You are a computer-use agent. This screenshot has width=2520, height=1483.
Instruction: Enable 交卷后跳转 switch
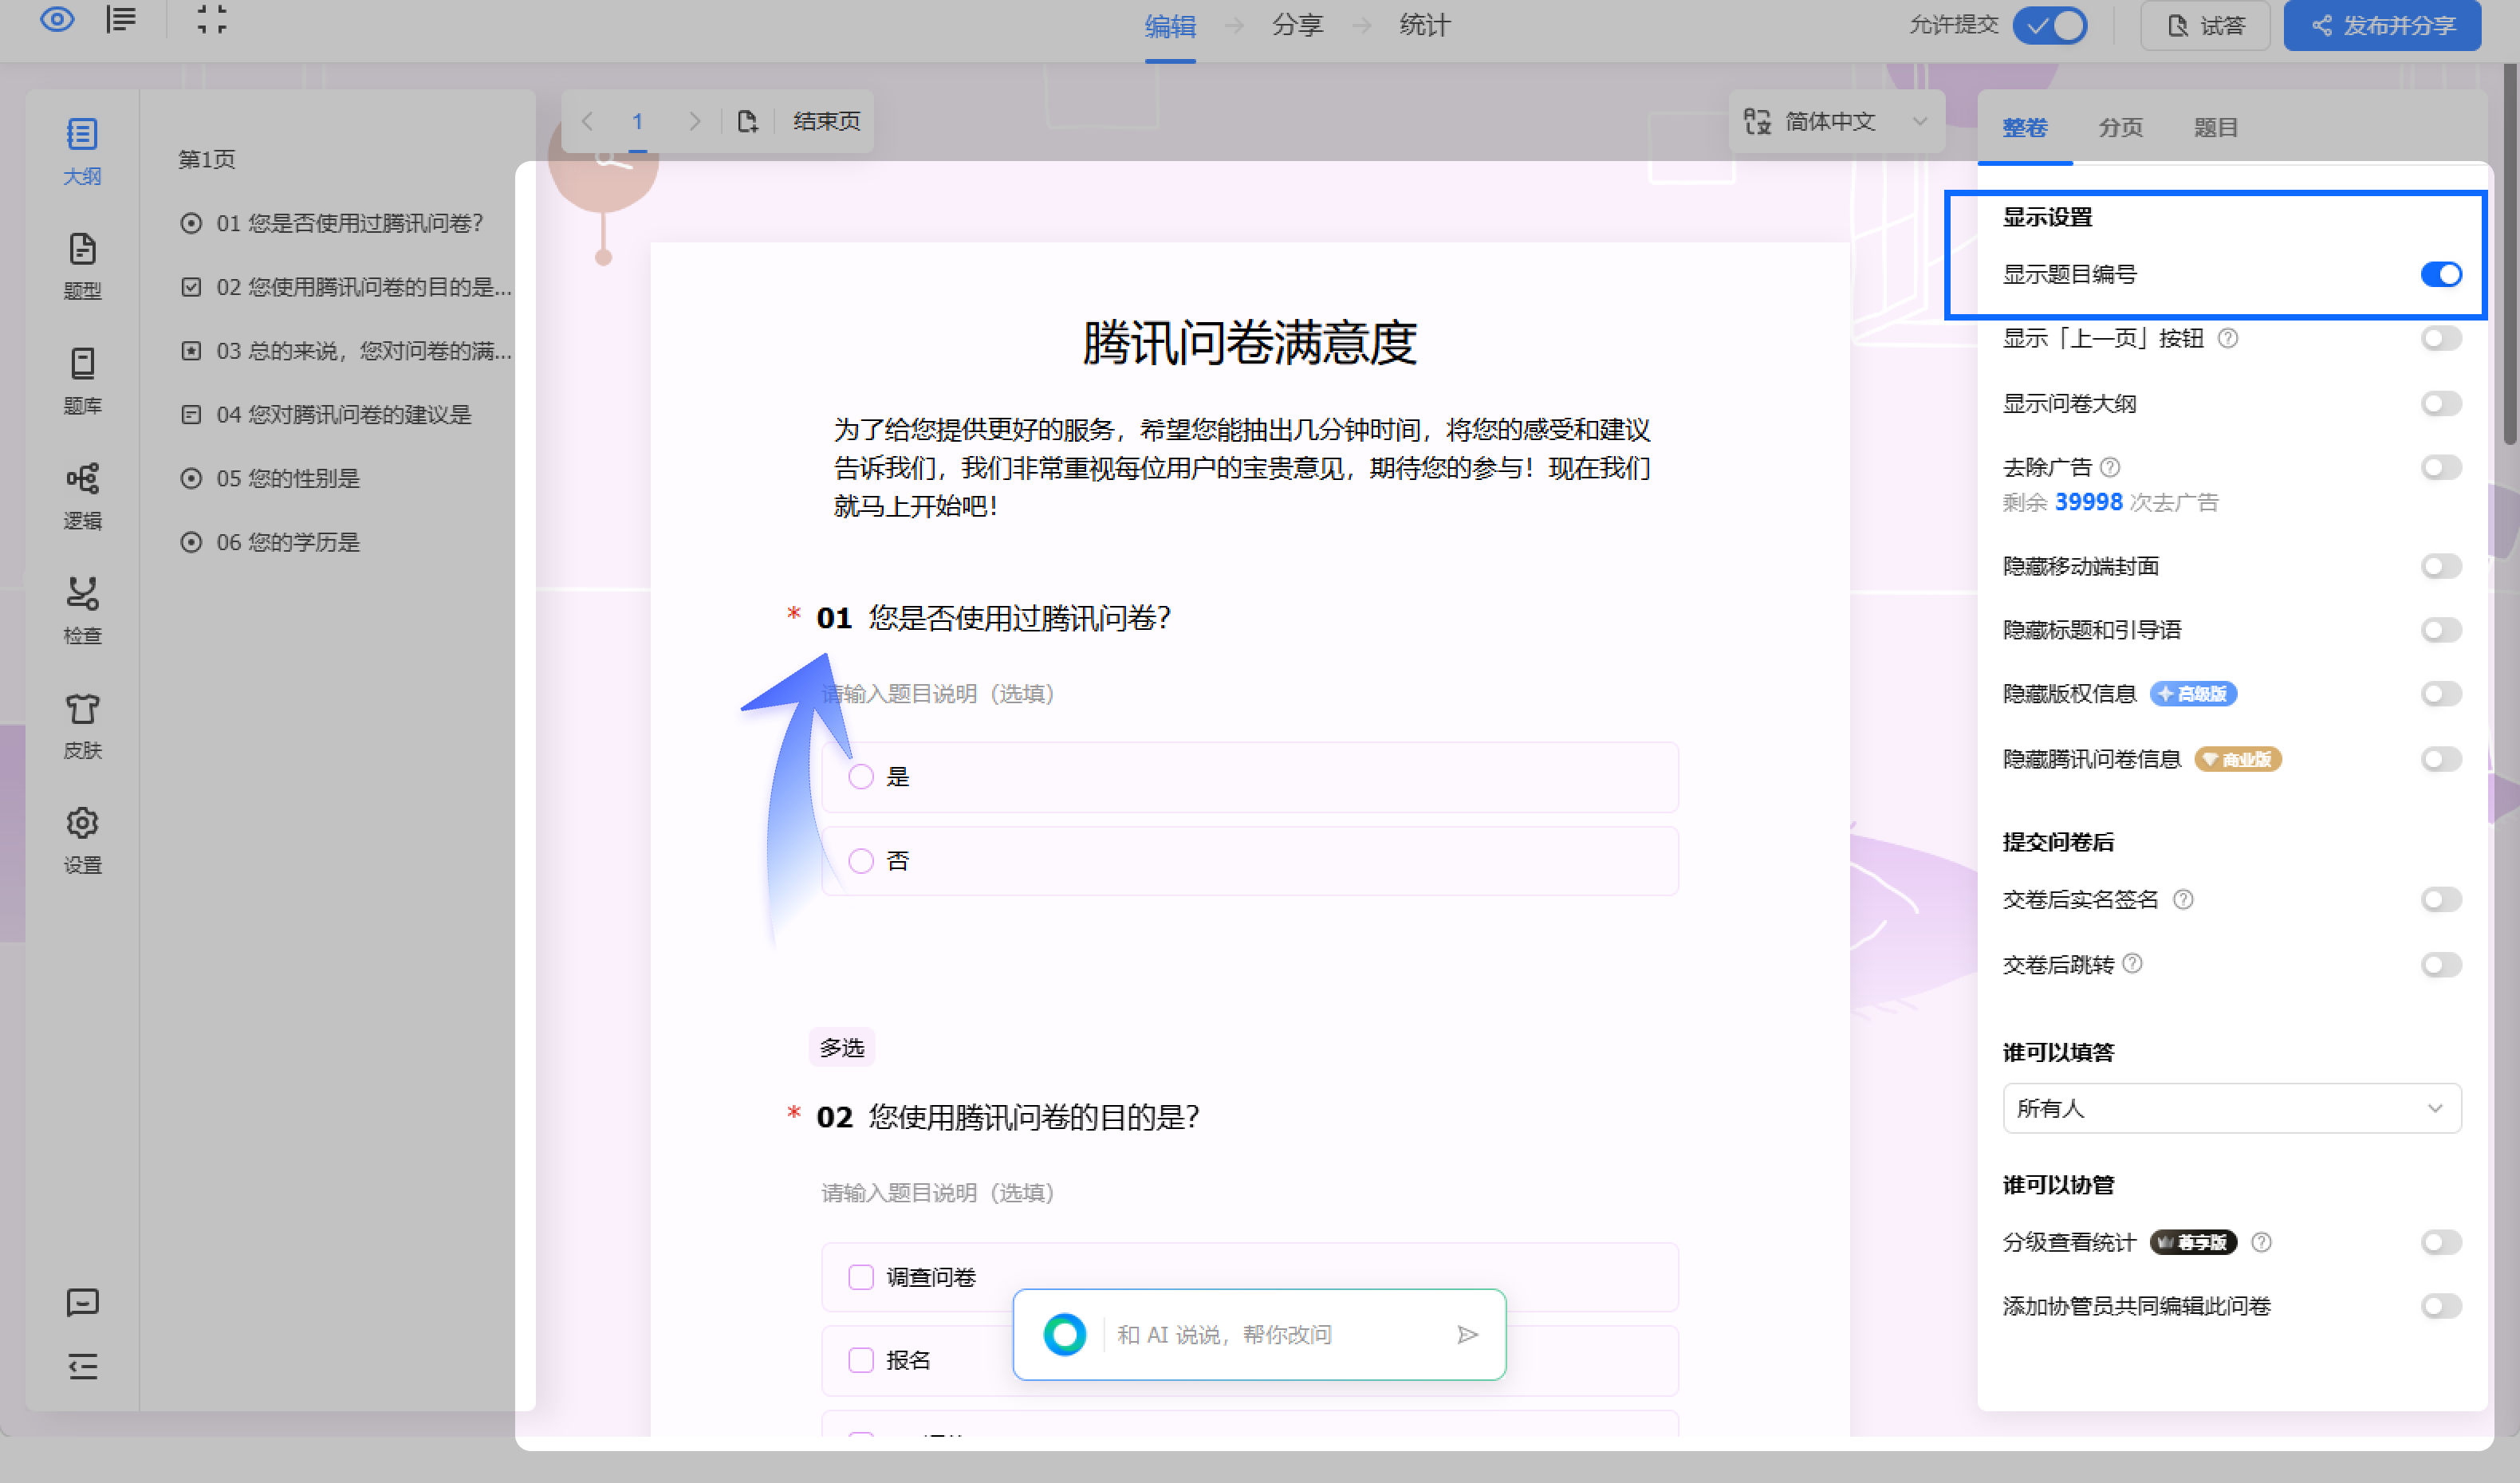tap(2441, 964)
